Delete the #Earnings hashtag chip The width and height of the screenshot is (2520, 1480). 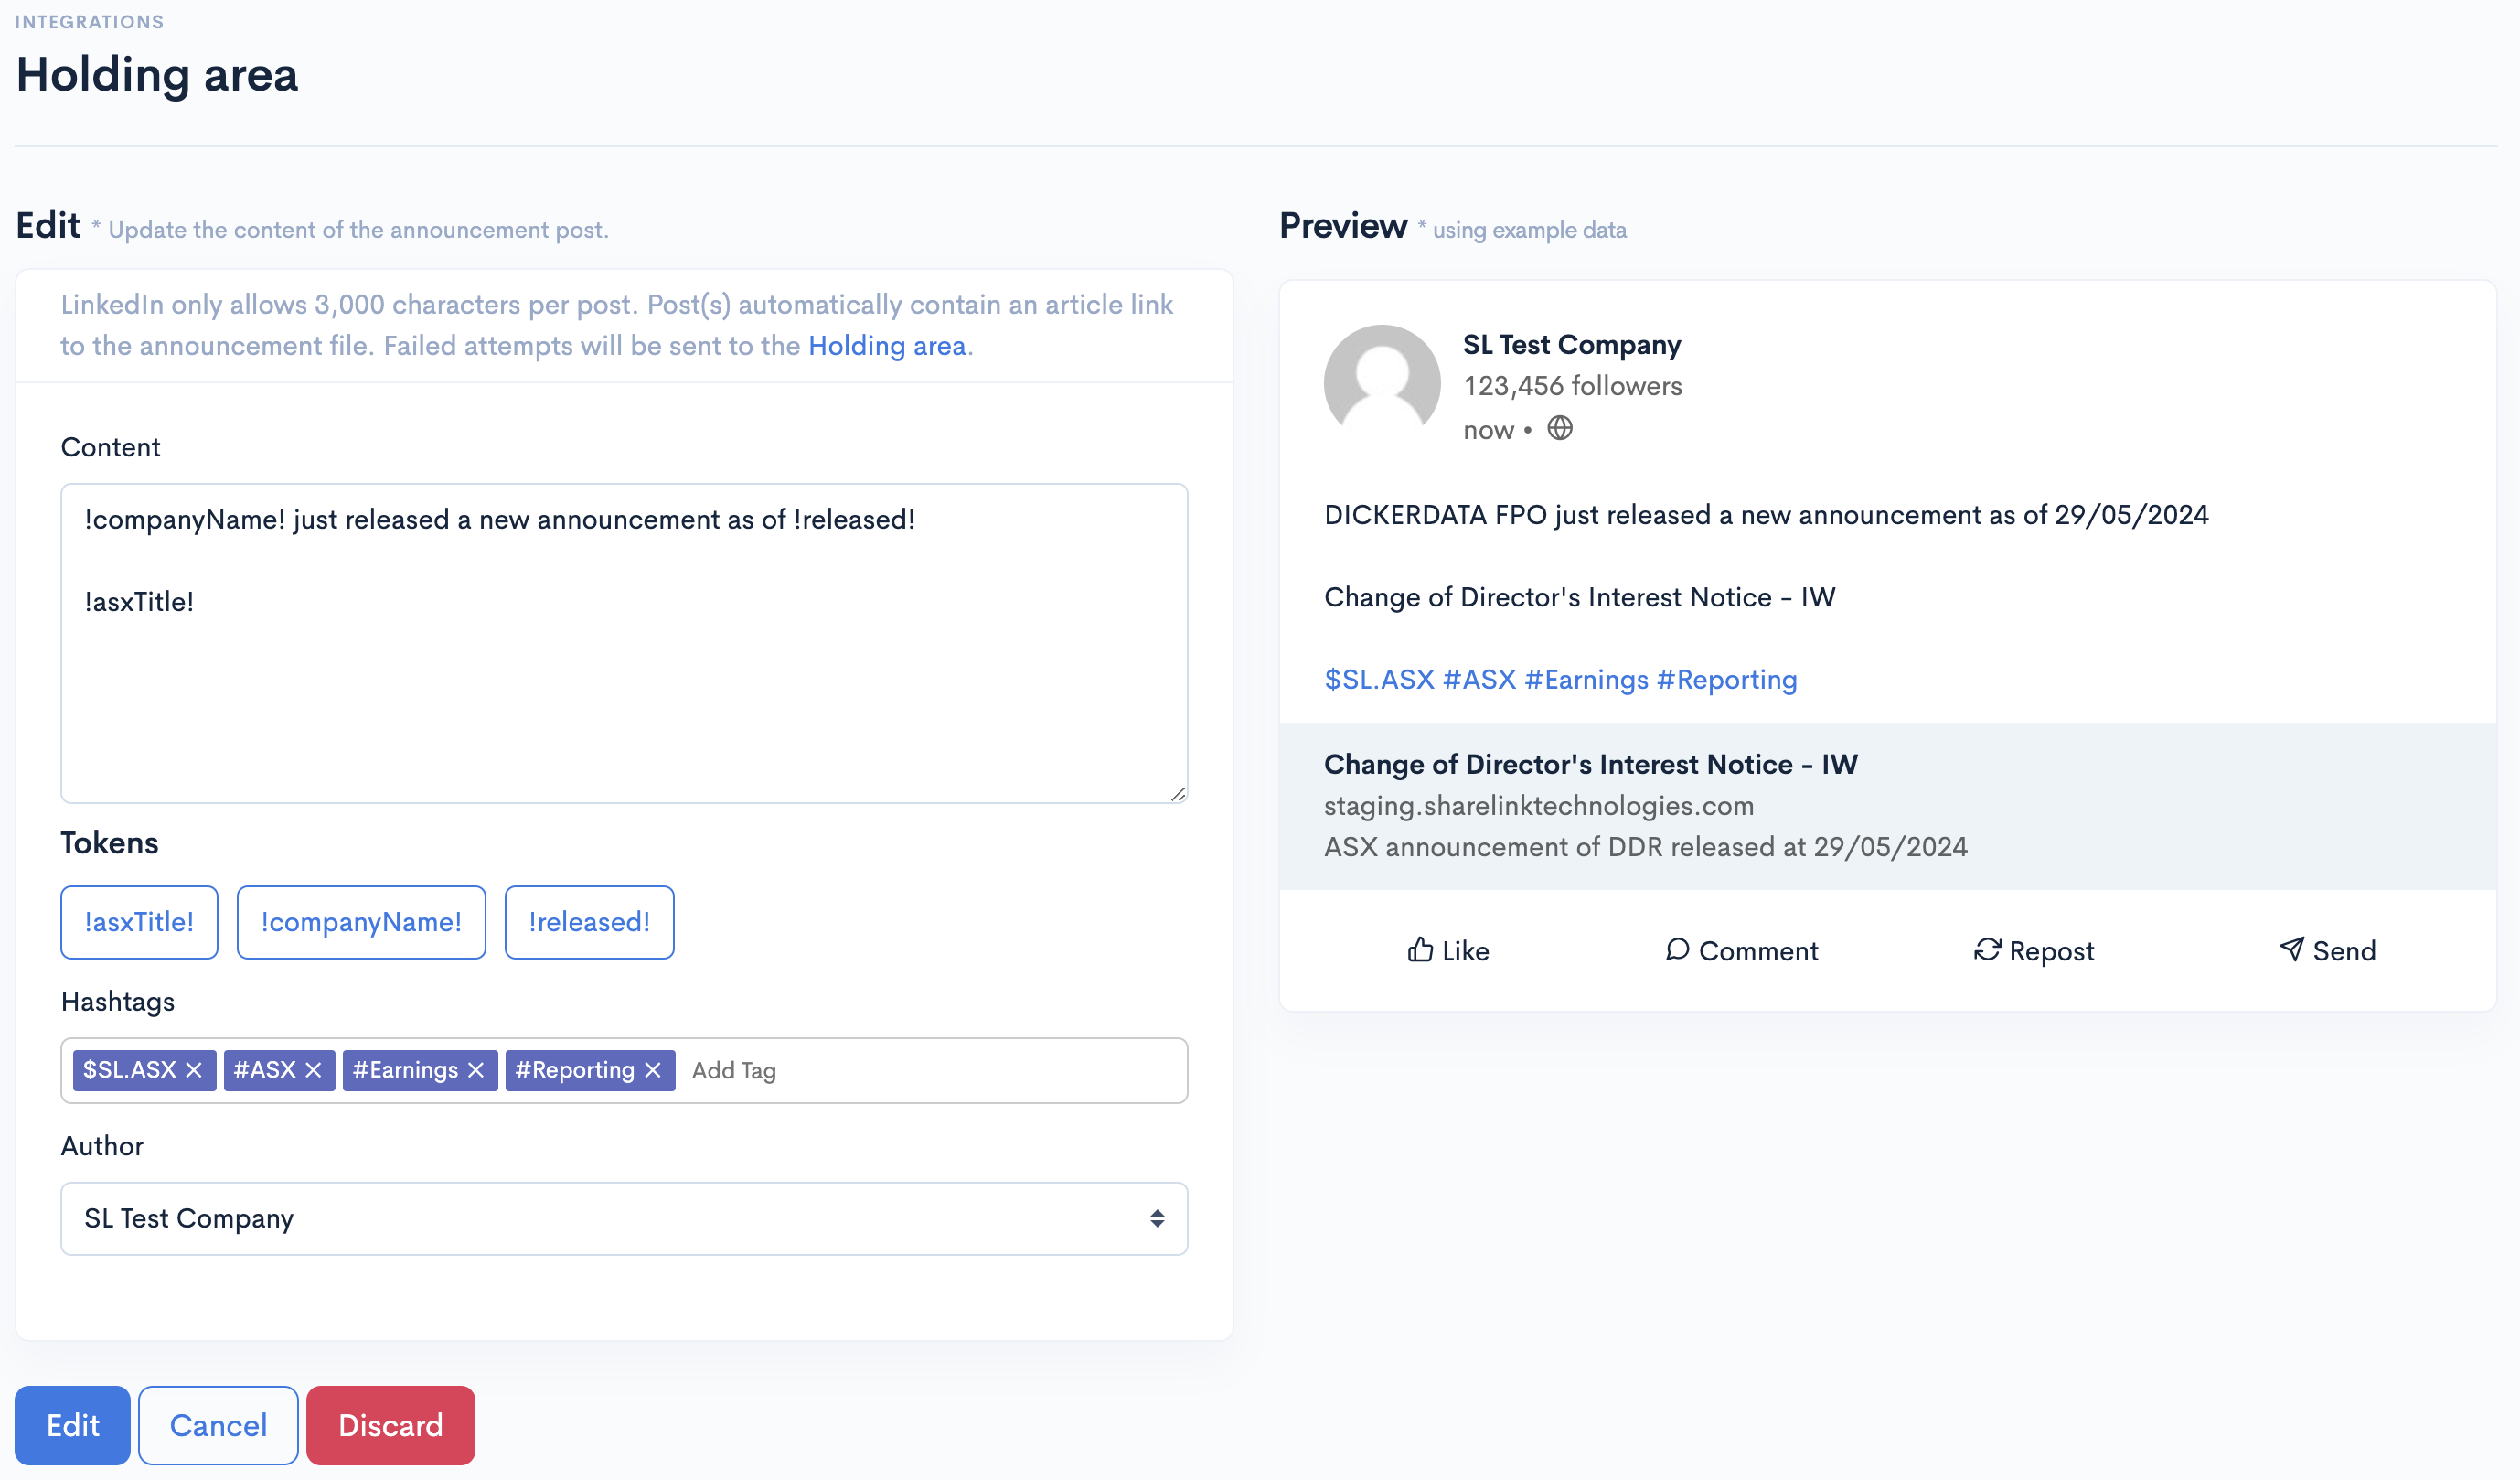coord(476,1069)
